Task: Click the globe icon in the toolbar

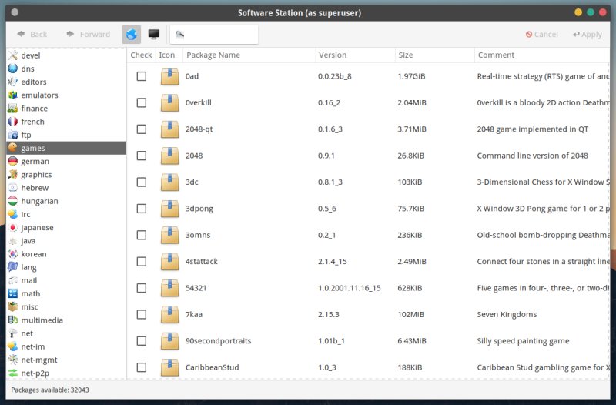Action: point(131,35)
